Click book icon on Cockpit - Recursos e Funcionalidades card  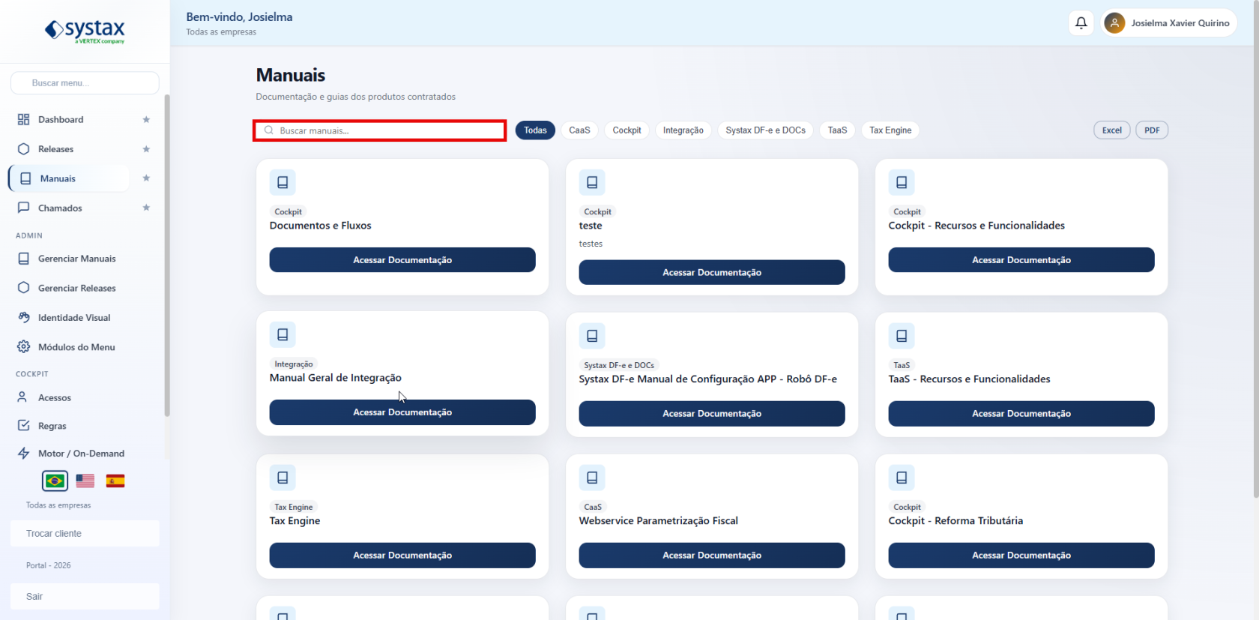[x=902, y=182]
